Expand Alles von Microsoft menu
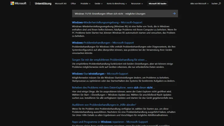This screenshot has width=224, height=126. pos(199,4)
